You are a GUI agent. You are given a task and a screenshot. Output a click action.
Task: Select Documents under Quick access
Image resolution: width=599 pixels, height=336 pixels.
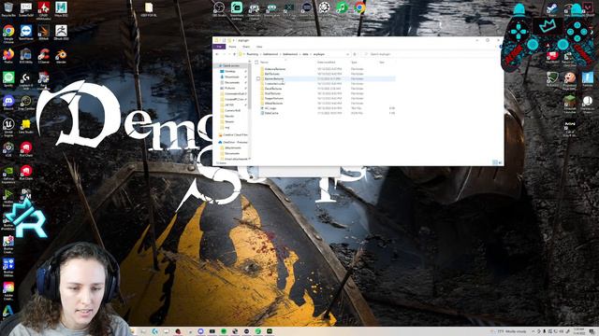[x=232, y=82]
